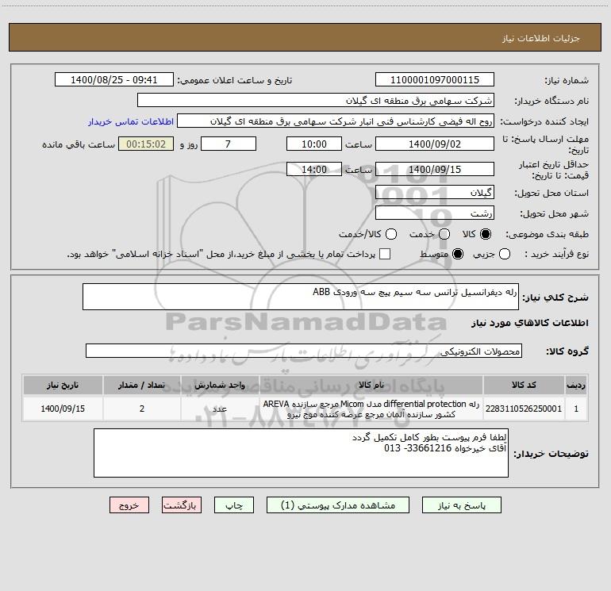Choose جزیی purchase process type

[504, 255]
